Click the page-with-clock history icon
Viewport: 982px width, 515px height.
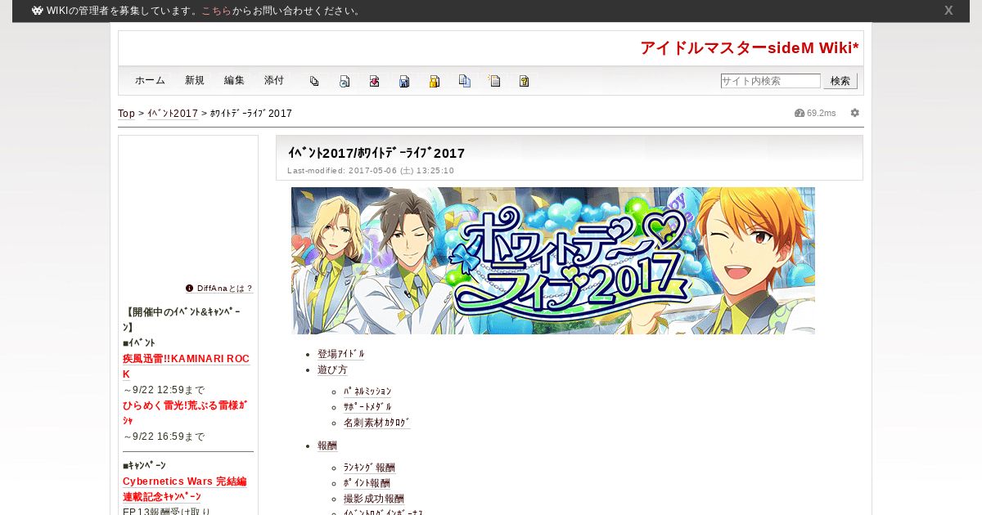point(345,81)
